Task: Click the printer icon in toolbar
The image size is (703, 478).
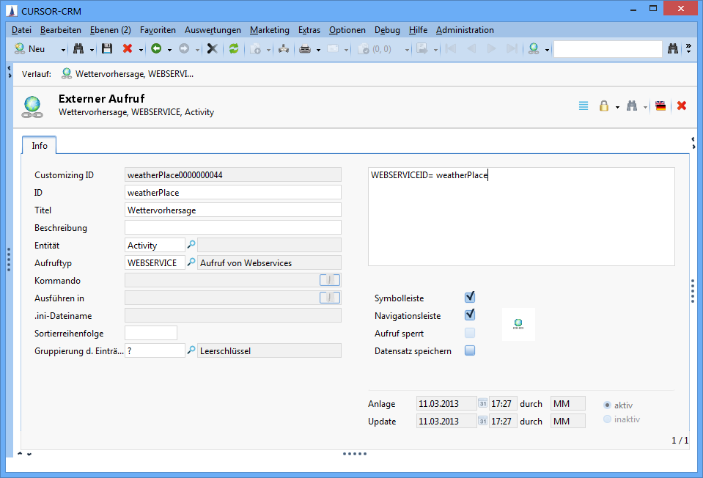Action: point(305,49)
